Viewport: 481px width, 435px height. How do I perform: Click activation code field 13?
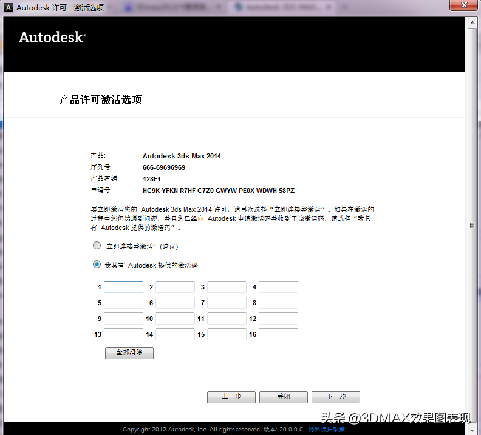pos(124,334)
